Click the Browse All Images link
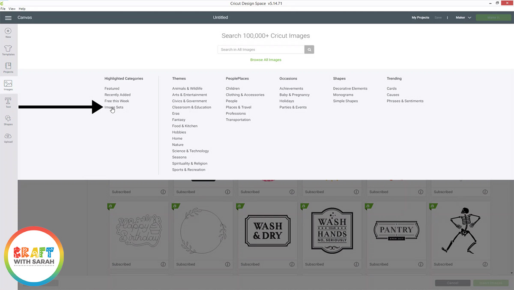514x290 pixels. 266,60
